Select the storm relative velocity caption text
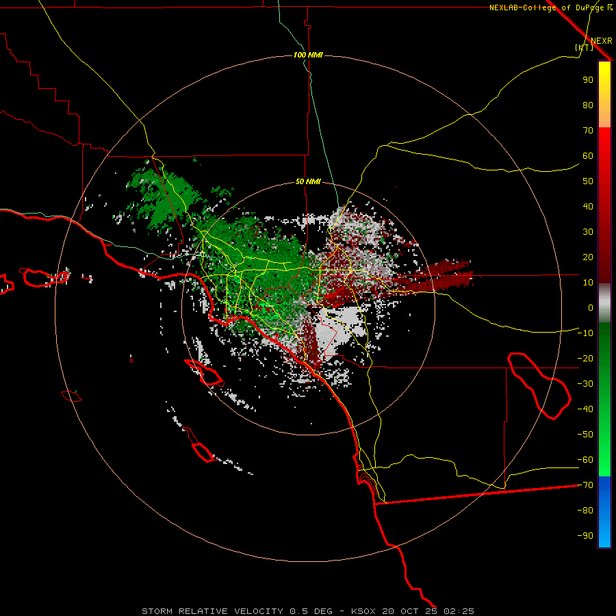Image resolution: width=616 pixels, height=616 pixels. click(308, 611)
